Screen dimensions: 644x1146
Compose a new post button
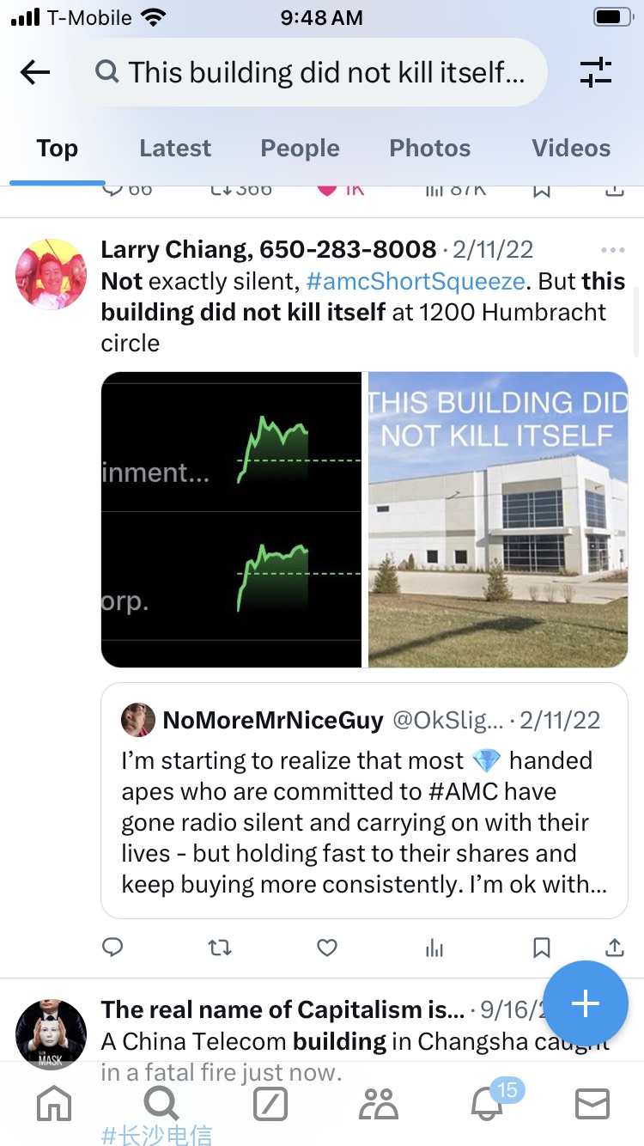[x=586, y=1003]
